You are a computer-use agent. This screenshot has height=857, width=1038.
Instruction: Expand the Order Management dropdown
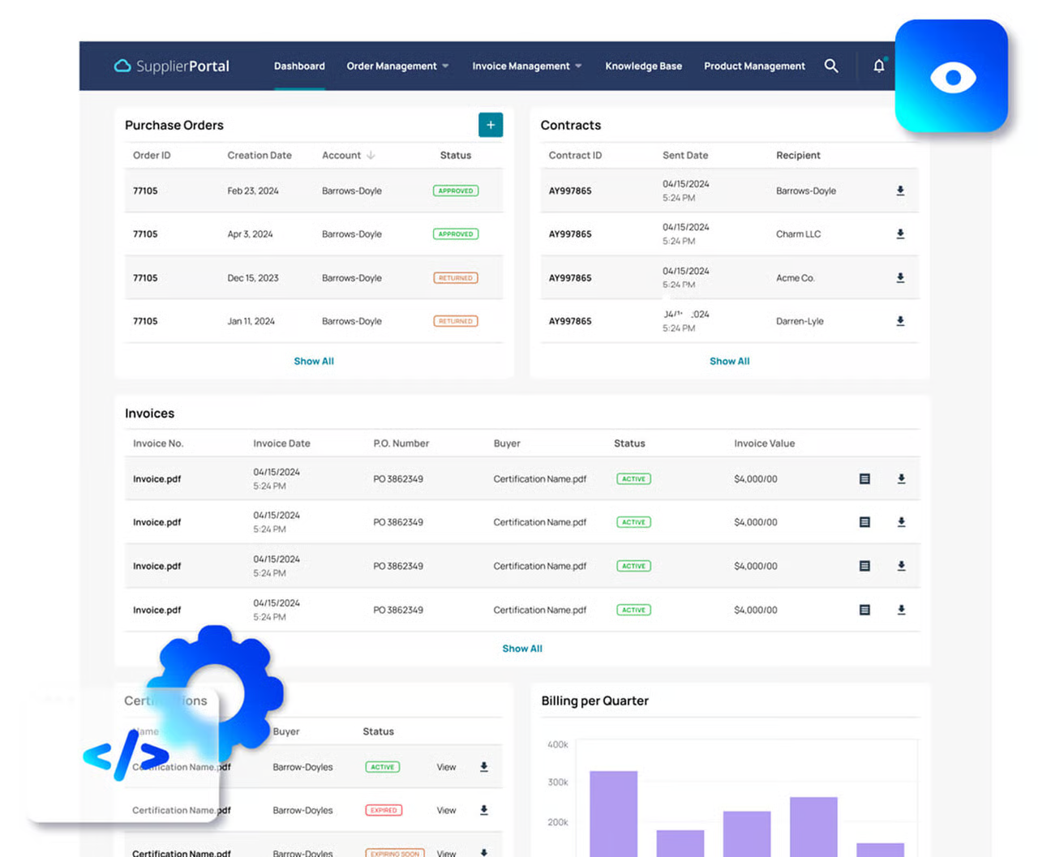click(x=397, y=66)
